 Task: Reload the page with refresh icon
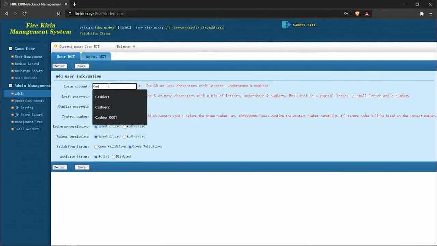tap(25, 14)
